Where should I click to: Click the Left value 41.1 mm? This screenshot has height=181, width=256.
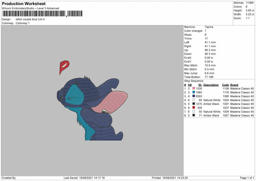tap(210, 42)
